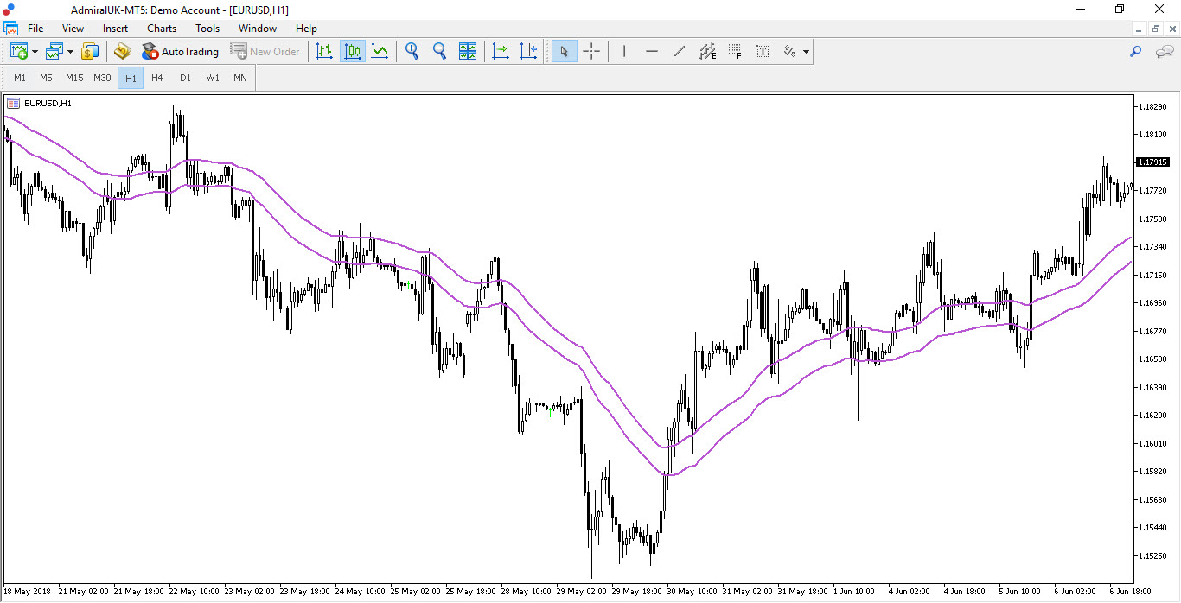Open the Profiles dropdown arrow
The width and height of the screenshot is (1181, 603).
tap(71, 52)
